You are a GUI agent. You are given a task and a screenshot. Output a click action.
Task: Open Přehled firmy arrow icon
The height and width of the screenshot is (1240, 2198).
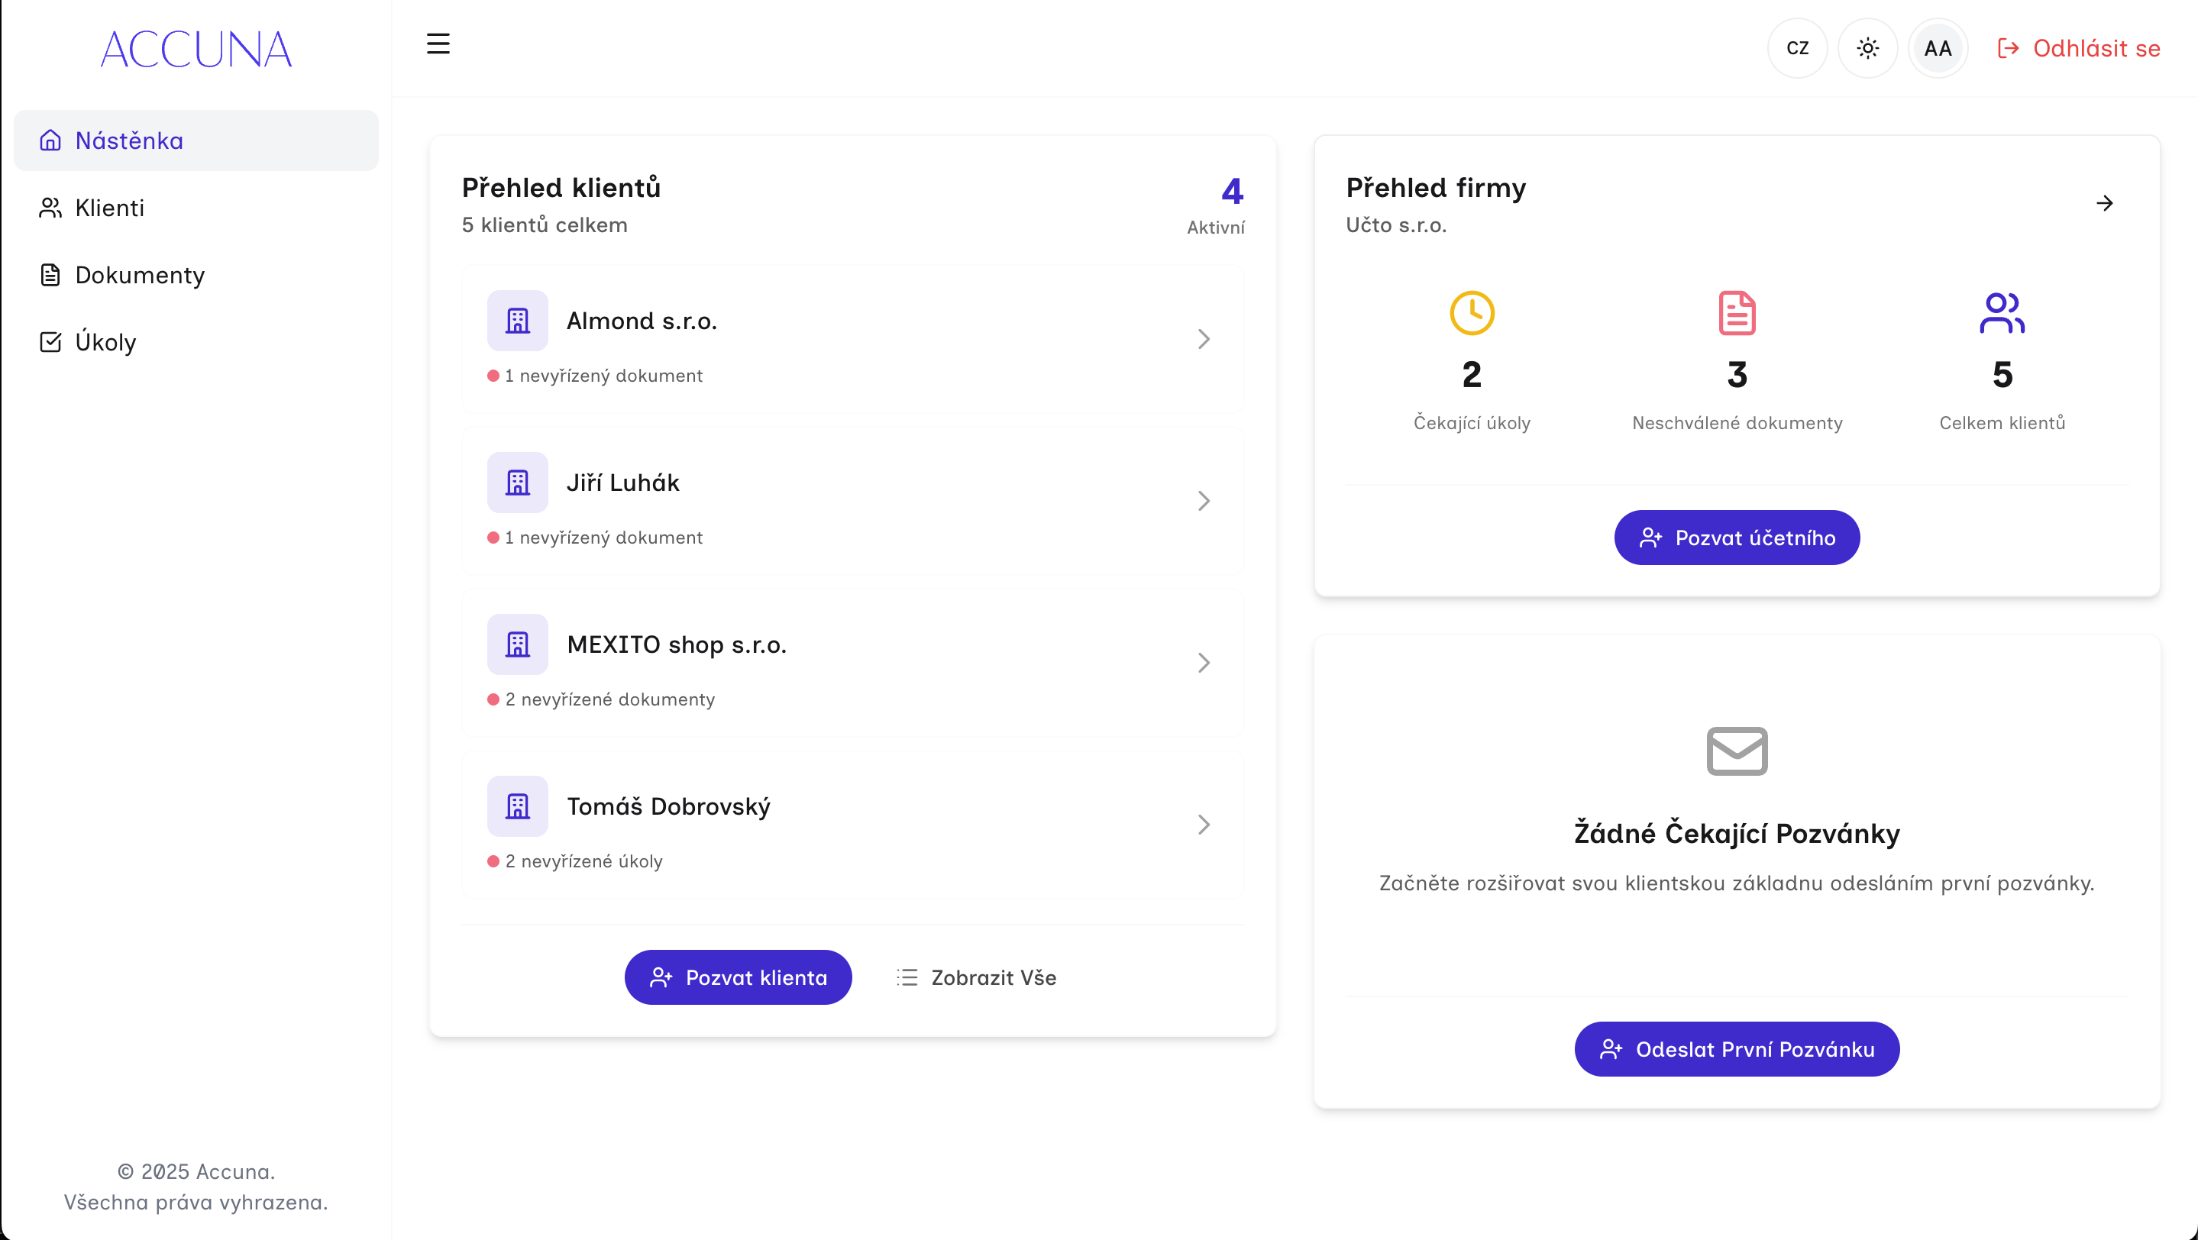tap(2104, 203)
